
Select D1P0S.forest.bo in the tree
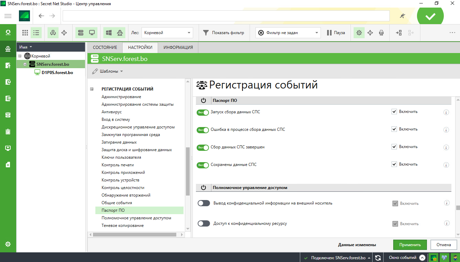[x=57, y=73]
